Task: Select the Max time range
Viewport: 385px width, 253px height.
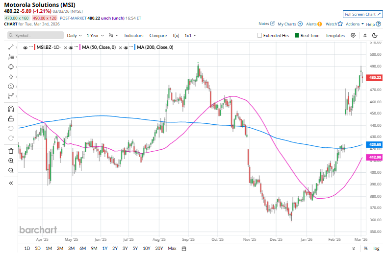Action: click(172, 249)
